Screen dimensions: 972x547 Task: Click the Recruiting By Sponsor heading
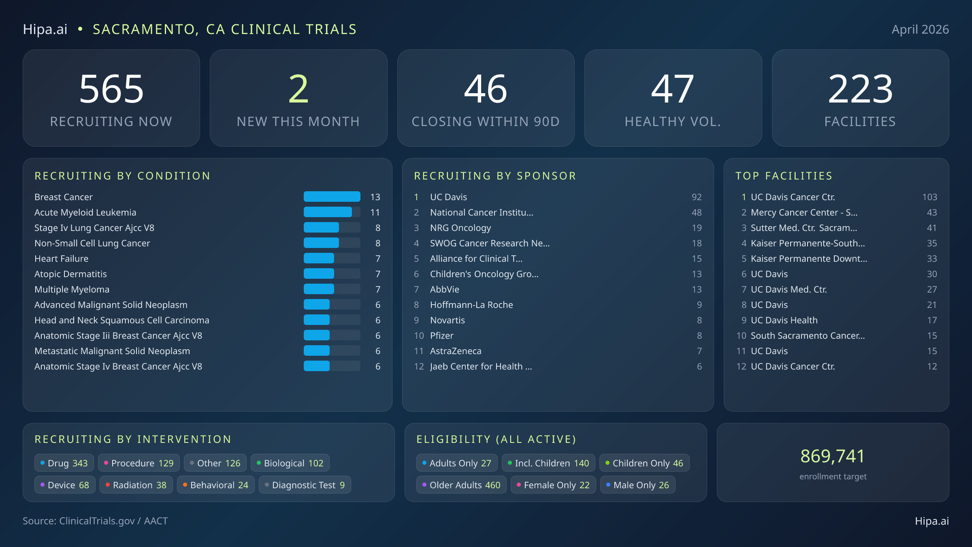point(495,176)
